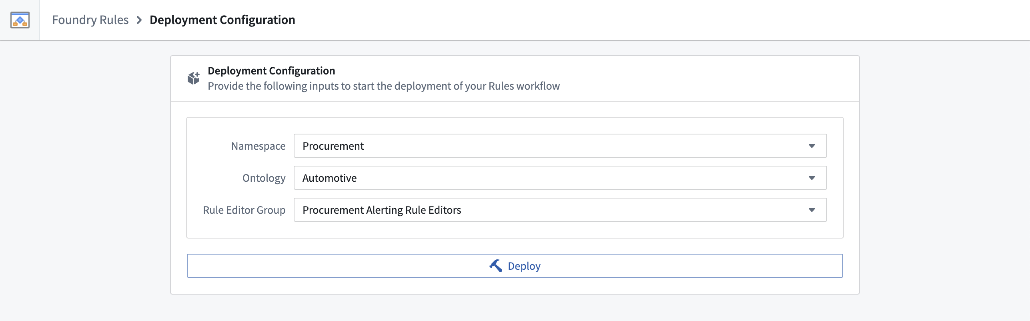
Task: Click the Deployment Configuration panel heading
Action: [x=271, y=71]
